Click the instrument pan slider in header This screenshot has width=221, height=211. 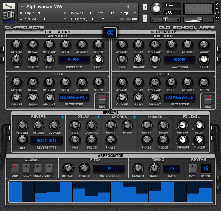(165, 20)
